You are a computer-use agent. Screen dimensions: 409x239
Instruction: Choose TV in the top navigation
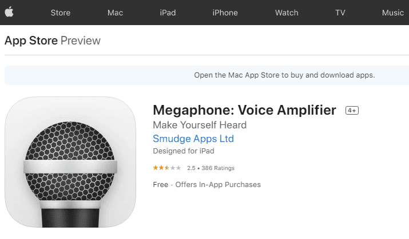pos(340,13)
